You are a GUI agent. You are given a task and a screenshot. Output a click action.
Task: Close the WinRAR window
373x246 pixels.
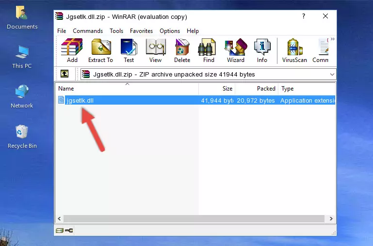coord(325,16)
